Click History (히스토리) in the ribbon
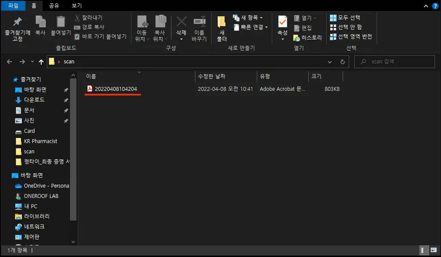Viewport: 441px width, 257px height. pyautogui.click(x=307, y=38)
